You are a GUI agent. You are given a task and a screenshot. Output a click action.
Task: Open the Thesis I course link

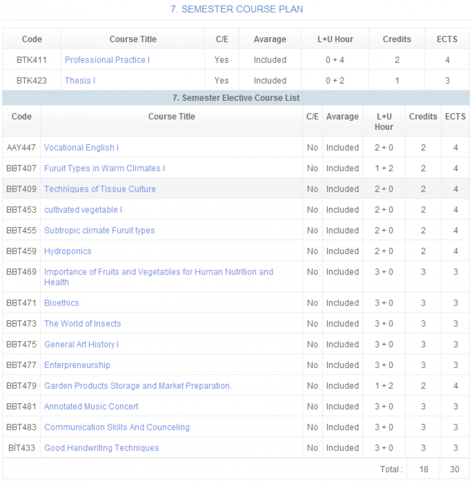point(80,80)
